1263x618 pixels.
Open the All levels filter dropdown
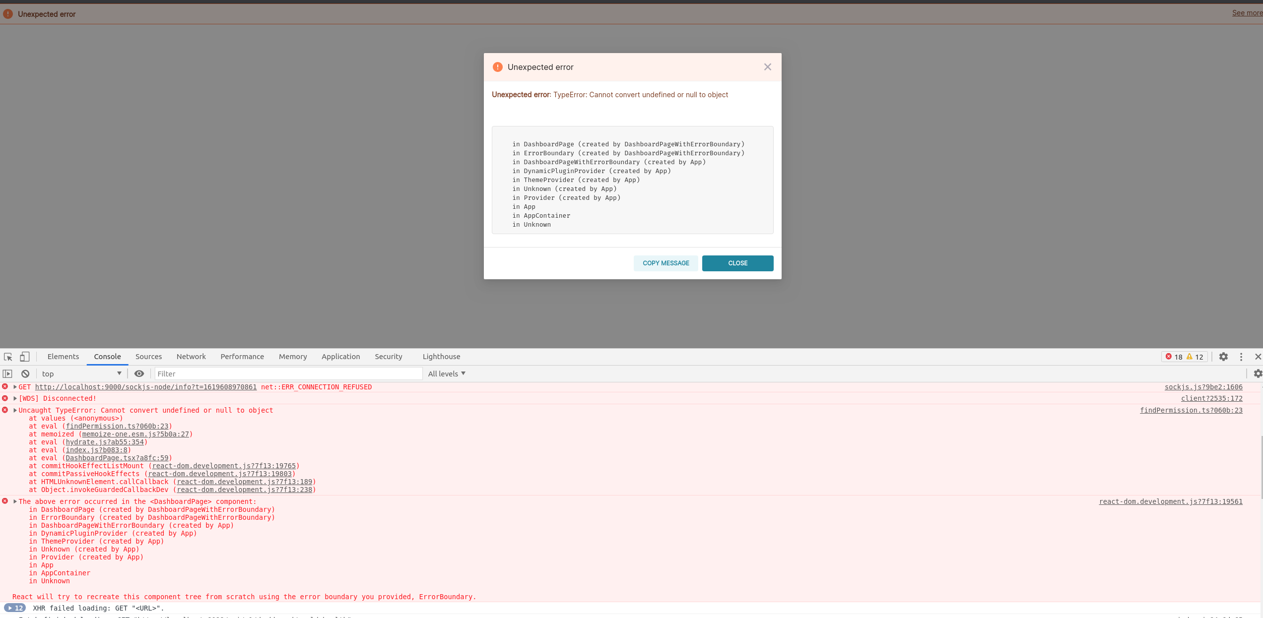coord(446,373)
